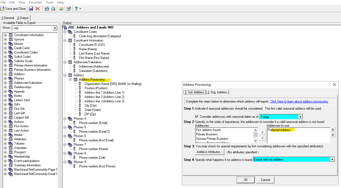Open the Export with no address dropdown
341x188 pixels.
pyautogui.click(x=332, y=160)
